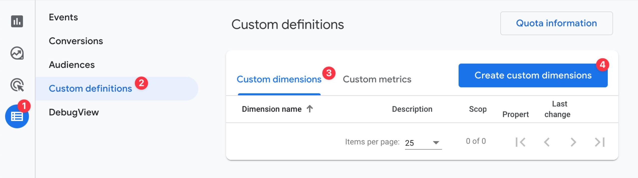The image size is (638, 178).
Task: Open the Reports bar chart icon
Action: (x=17, y=21)
